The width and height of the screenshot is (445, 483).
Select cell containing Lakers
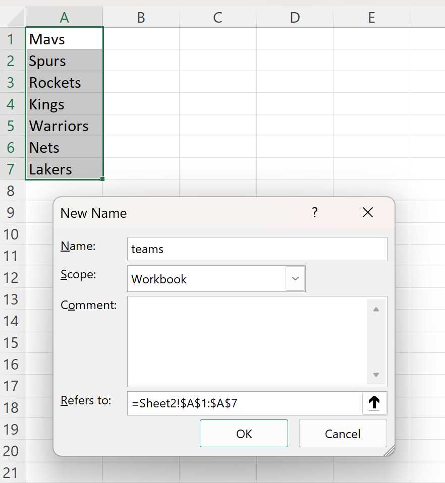[x=64, y=168]
